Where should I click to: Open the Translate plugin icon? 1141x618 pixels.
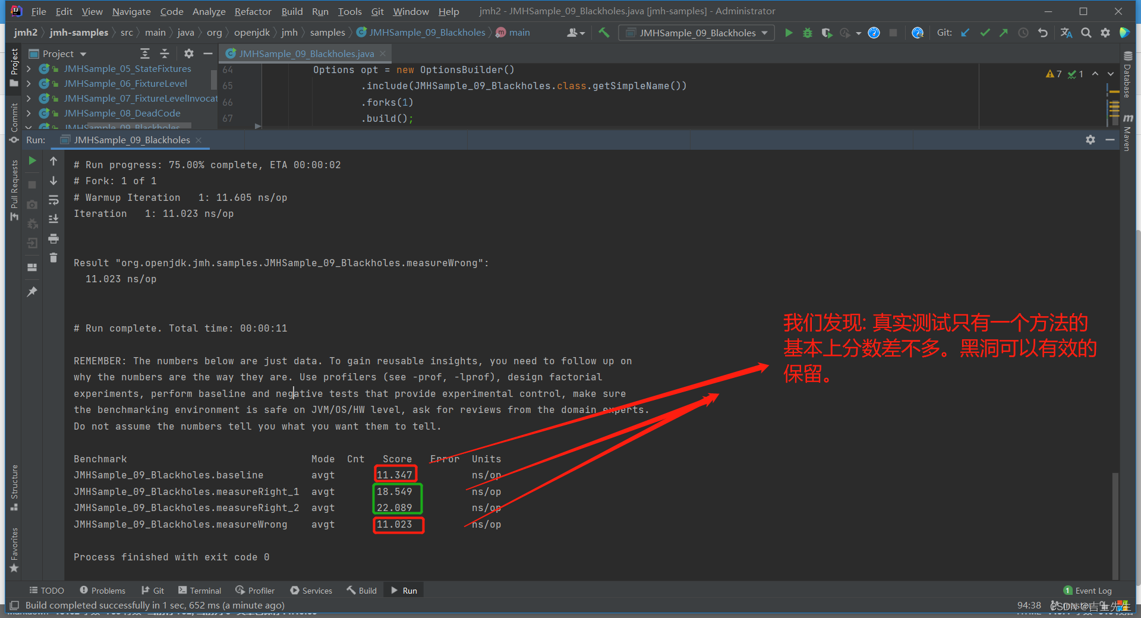tap(1067, 33)
